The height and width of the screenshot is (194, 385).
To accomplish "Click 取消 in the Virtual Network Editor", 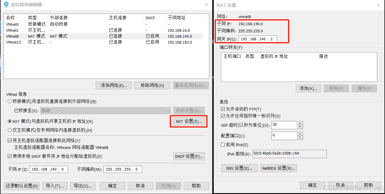I will pos(140,186).
